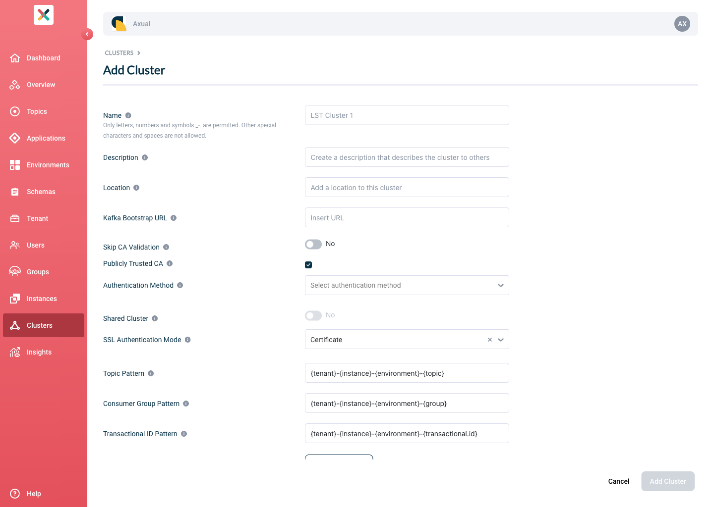Show info tooltip for Authentication Method
714x507 pixels.
click(180, 285)
